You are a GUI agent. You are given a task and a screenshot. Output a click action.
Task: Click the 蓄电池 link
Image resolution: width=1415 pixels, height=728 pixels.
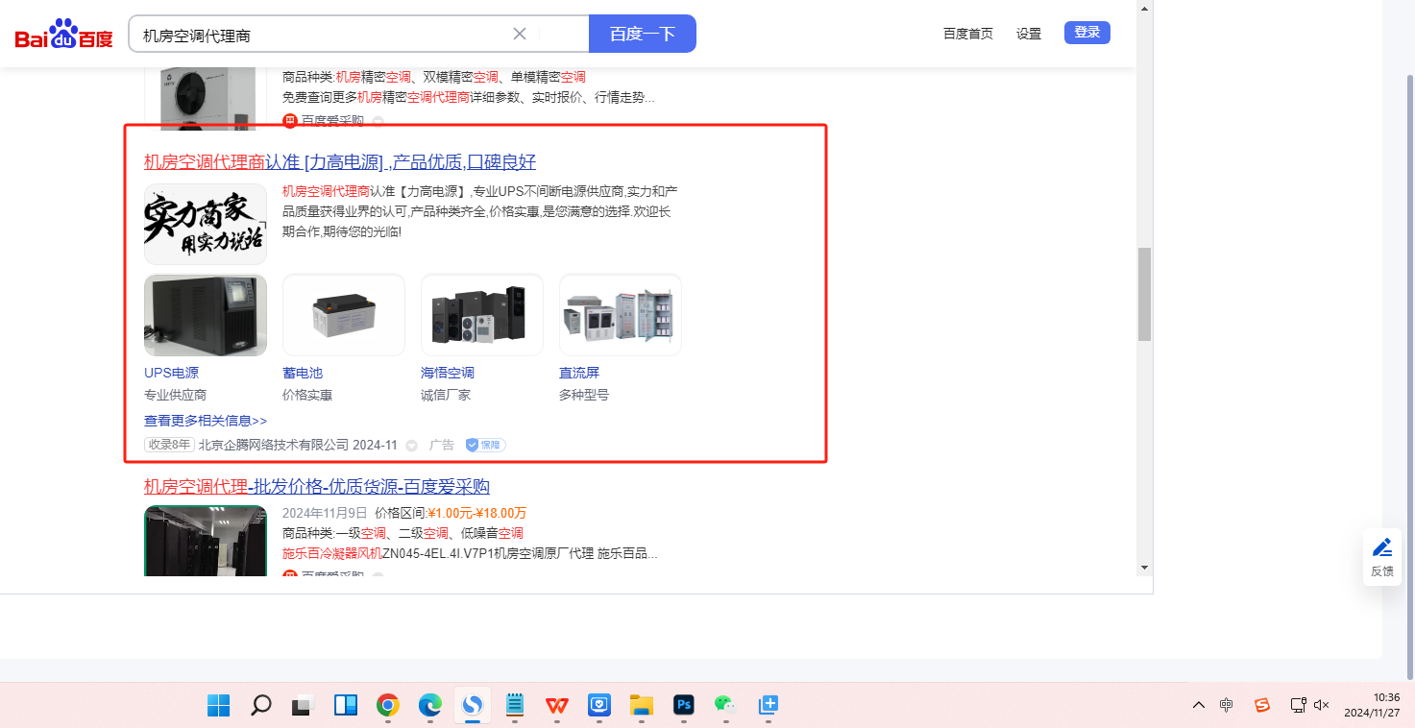coord(303,373)
